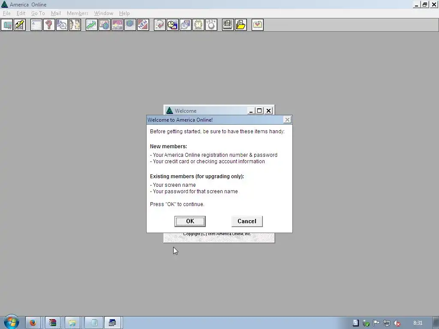The width and height of the screenshot is (439, 329).
Task: Open the red question mark help icon
Action: pos(49,25)
